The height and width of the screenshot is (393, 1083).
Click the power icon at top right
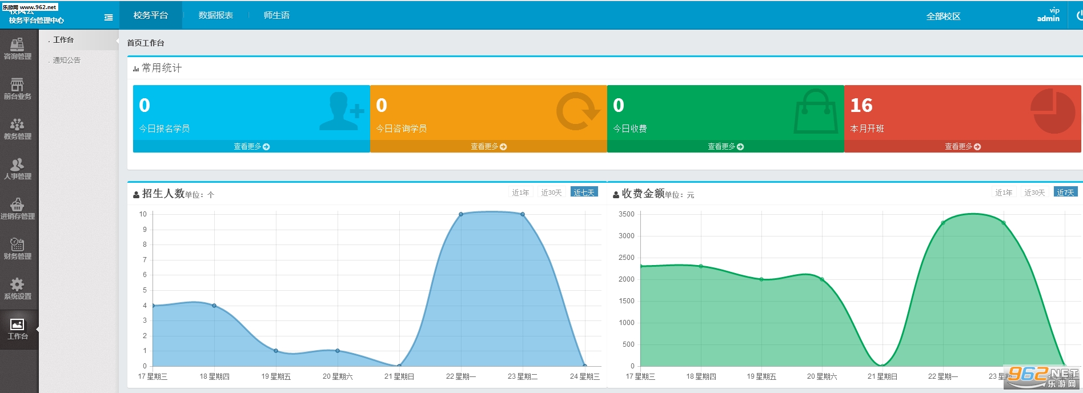(x=1079, y=16)
